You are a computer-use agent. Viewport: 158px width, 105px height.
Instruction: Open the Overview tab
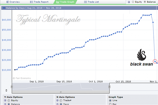[x=13, y=2]
